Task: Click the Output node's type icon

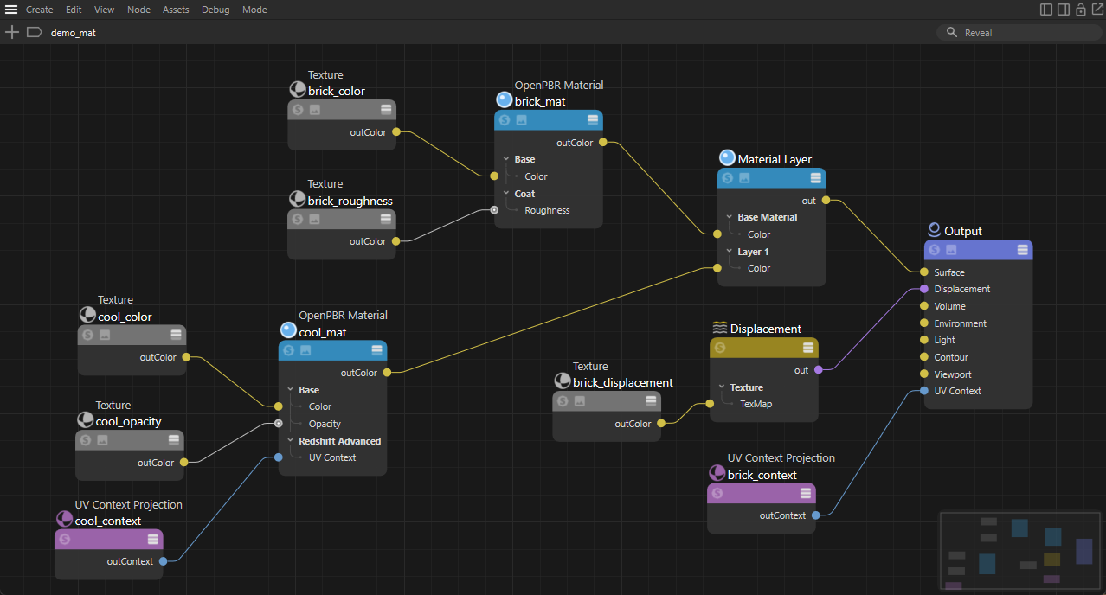Action: 934,230
